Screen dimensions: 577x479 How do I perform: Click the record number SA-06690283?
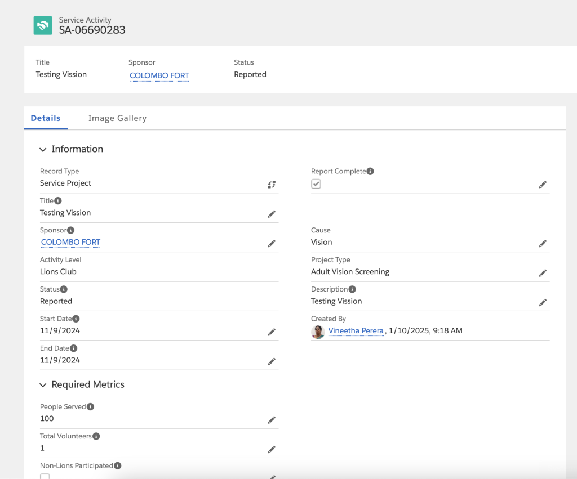92,30
